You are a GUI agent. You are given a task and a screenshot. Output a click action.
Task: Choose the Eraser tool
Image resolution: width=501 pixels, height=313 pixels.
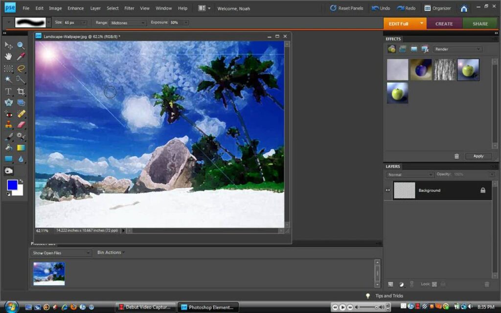click(21, 125)
